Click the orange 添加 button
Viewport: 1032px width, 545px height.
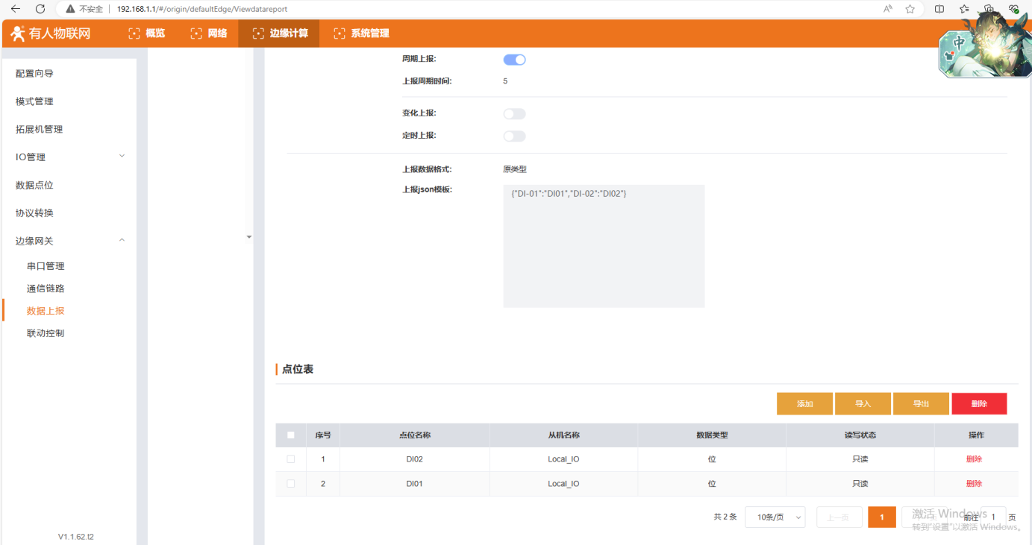coord(804,404)
